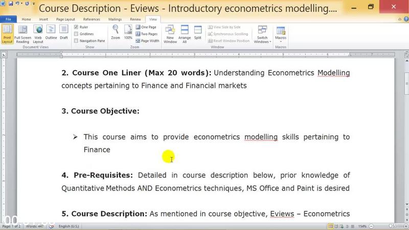Redo action in Quick Access Toolbar
Screen dimensions: 409x230
[x=27, y=4]
